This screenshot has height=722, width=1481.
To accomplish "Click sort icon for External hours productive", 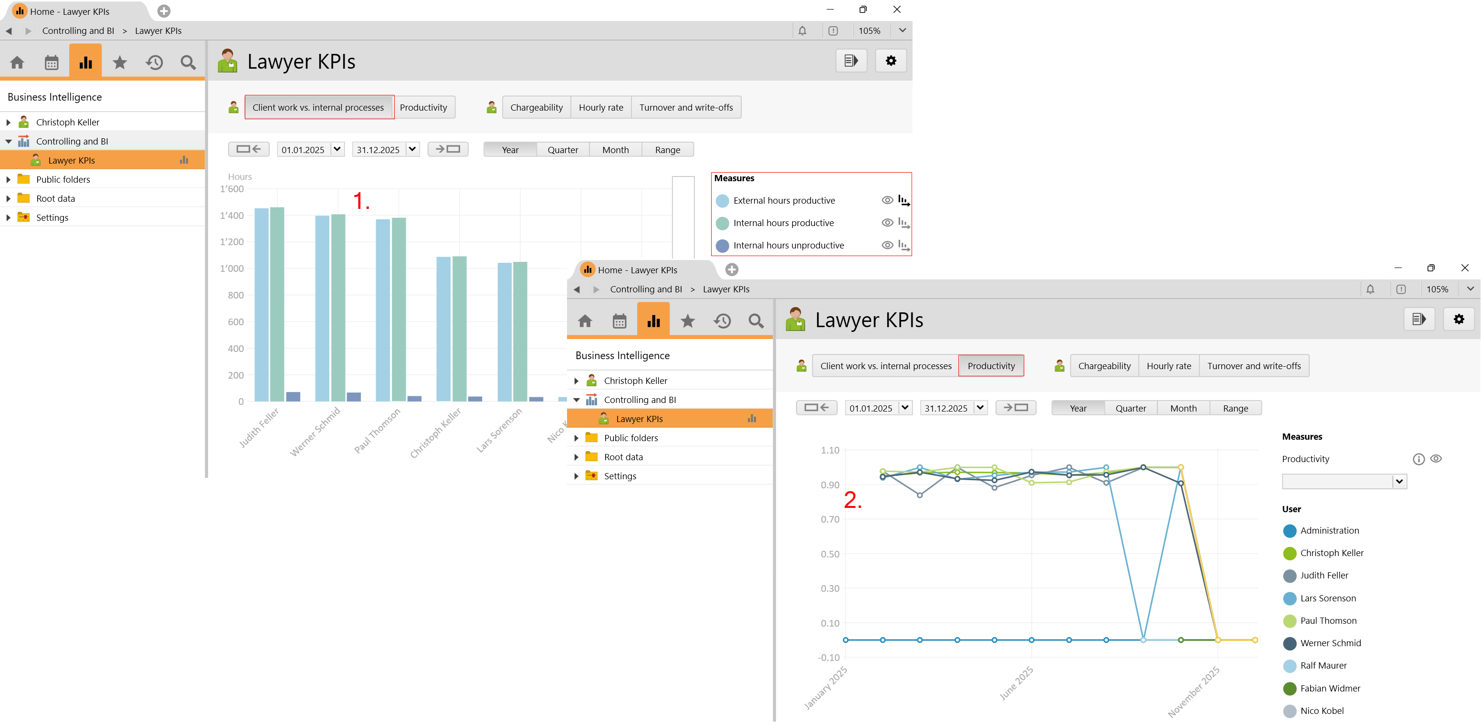I will [x=903, y=200].
